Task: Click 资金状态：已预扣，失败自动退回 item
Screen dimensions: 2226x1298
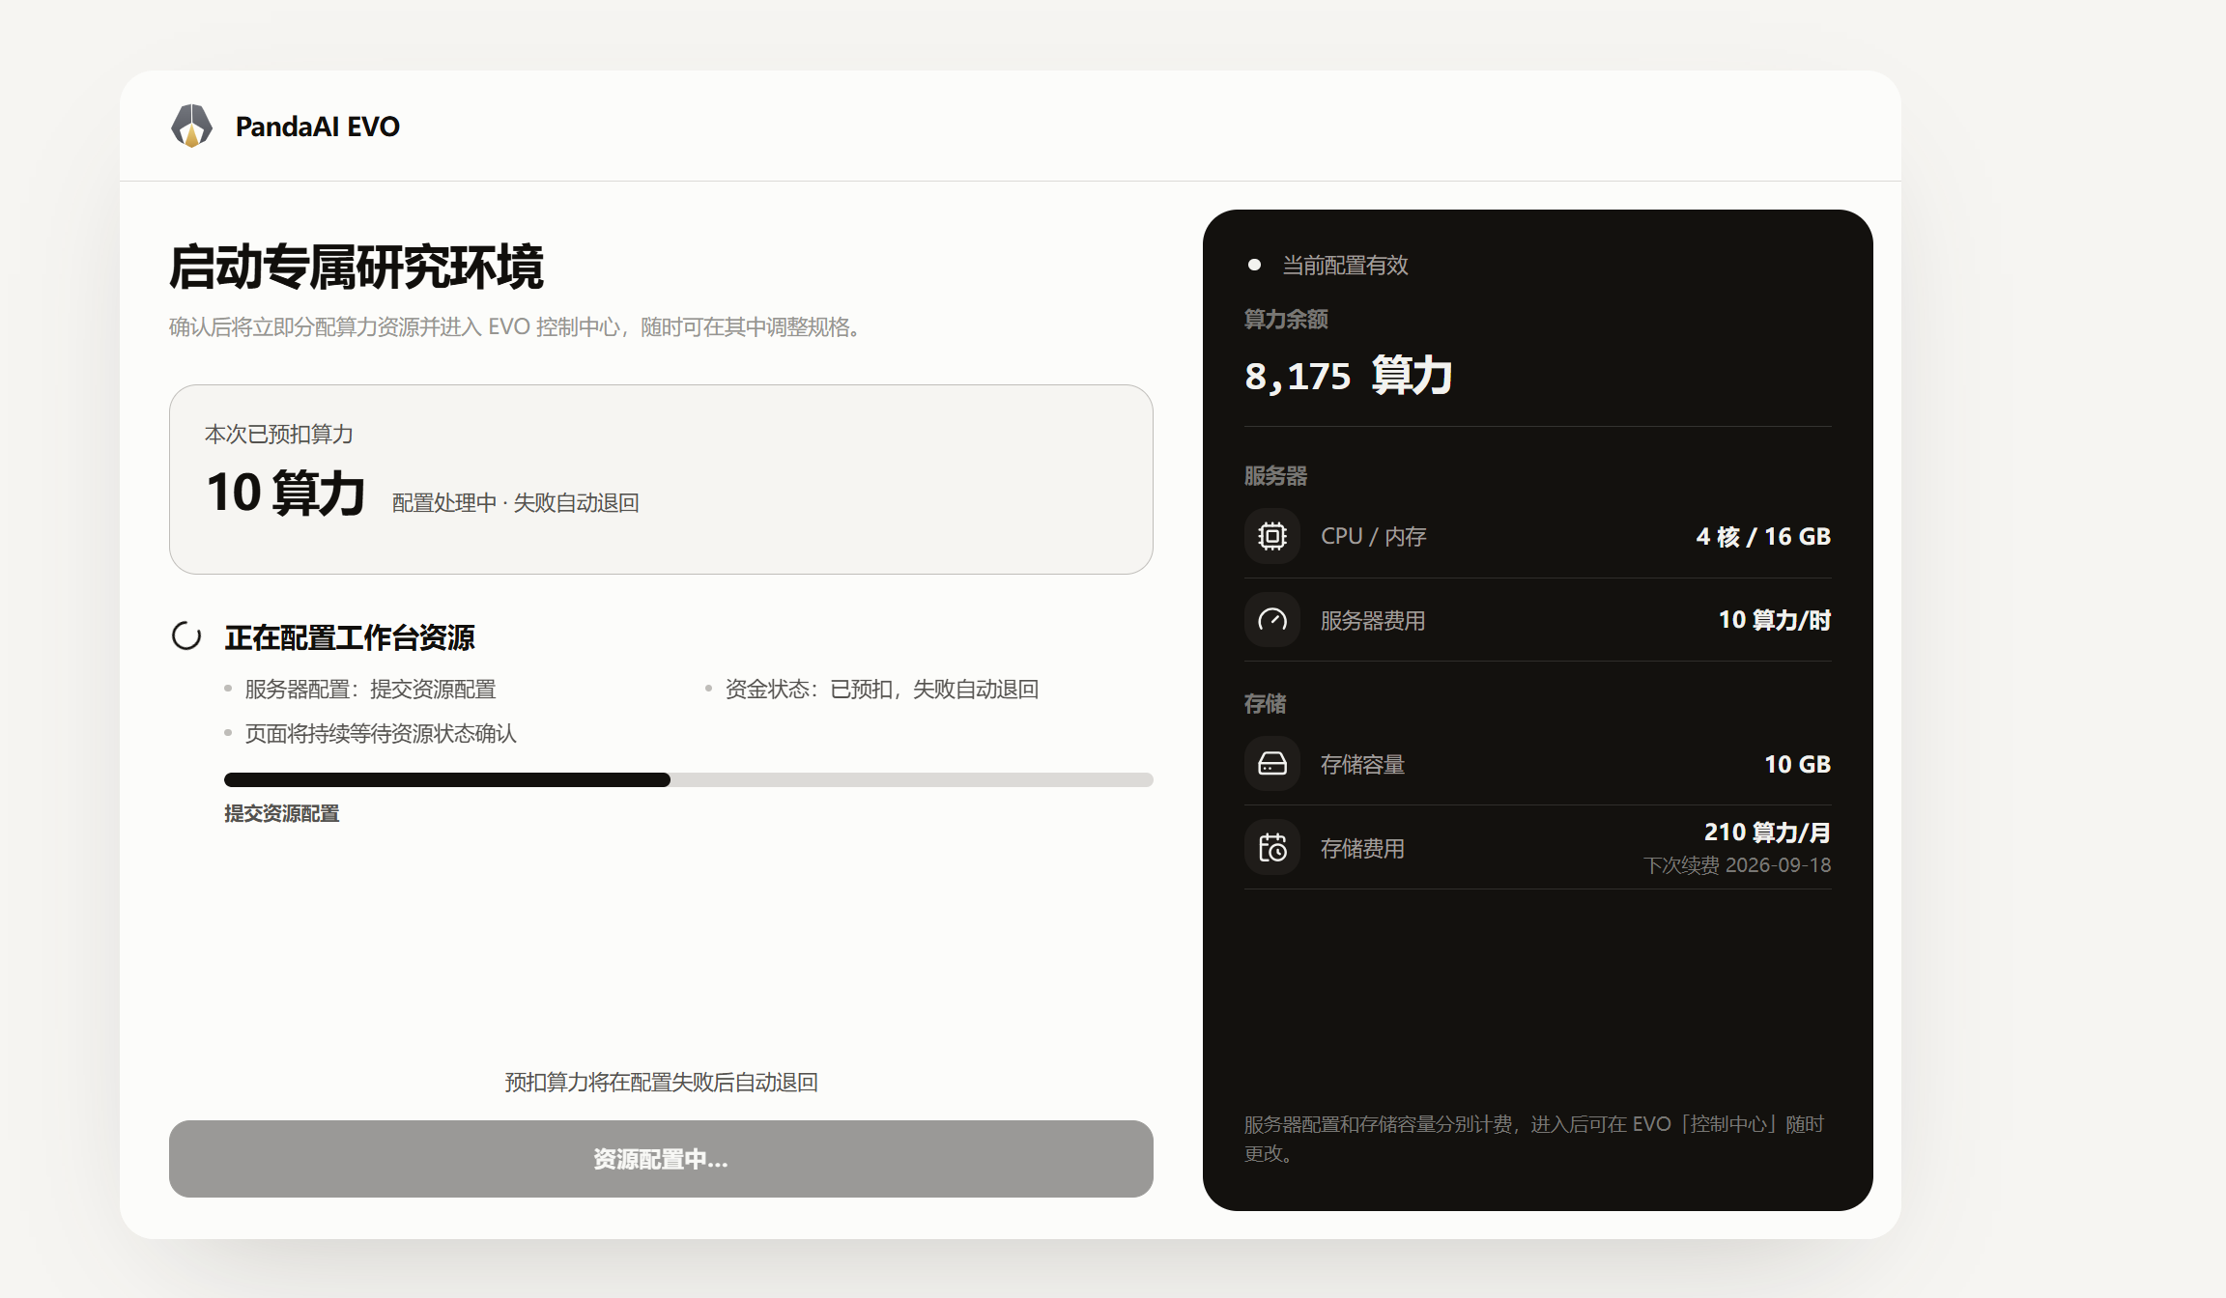Action: pyautogui.click(x=882, y=690)
